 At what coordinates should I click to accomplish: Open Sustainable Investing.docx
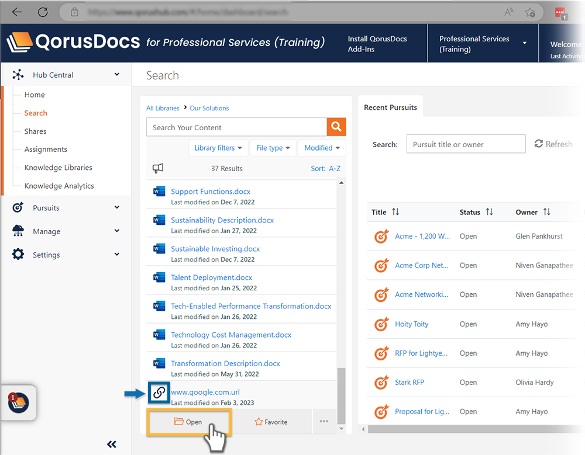coord(215,249)
